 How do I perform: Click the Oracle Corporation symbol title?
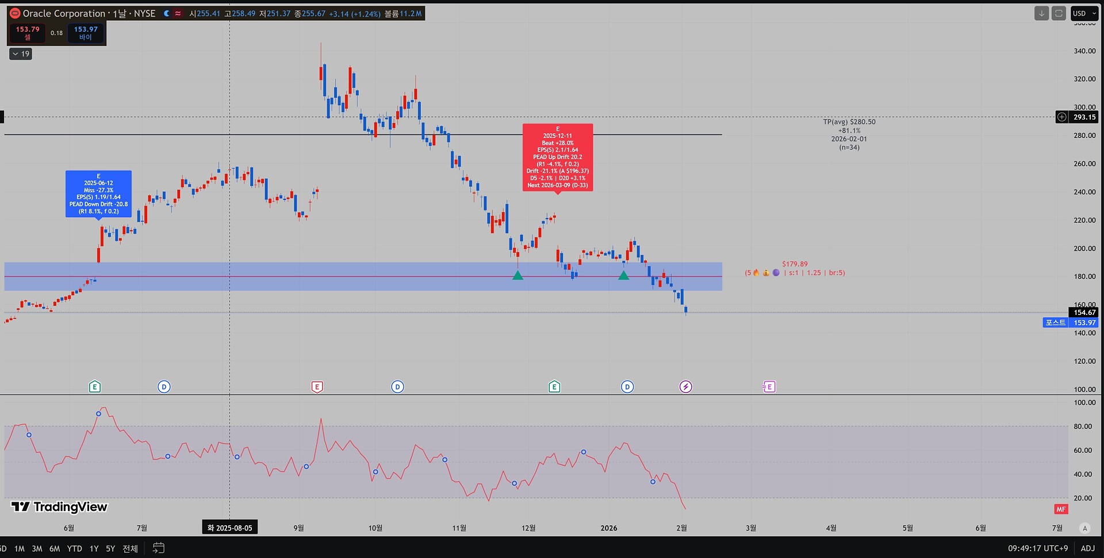tap(64, 13)
